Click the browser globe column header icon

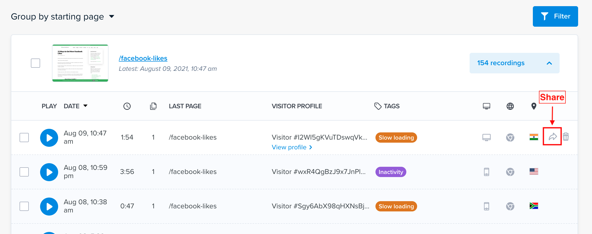coord(510,106)
